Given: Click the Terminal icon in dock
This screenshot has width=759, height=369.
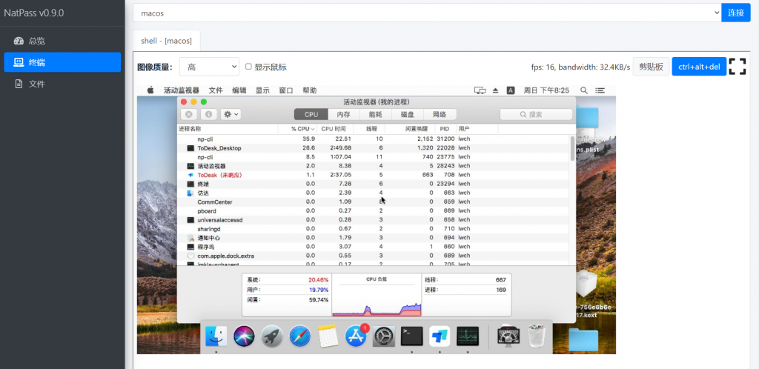Looking at the screenshot, I should click(x=411, y=336).
